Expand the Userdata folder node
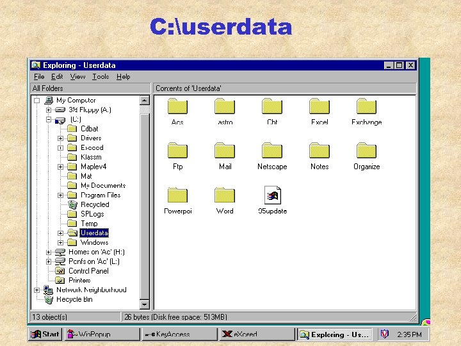The width and height of the screenshot is (461, 346). [x=60, y=233]
